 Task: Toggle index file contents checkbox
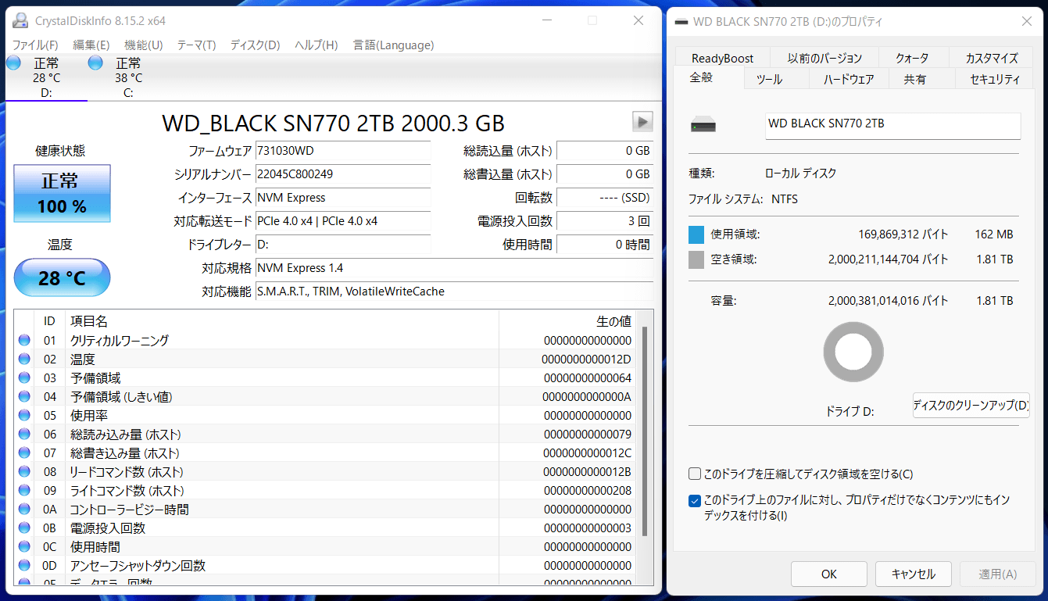tap(694, 501)
